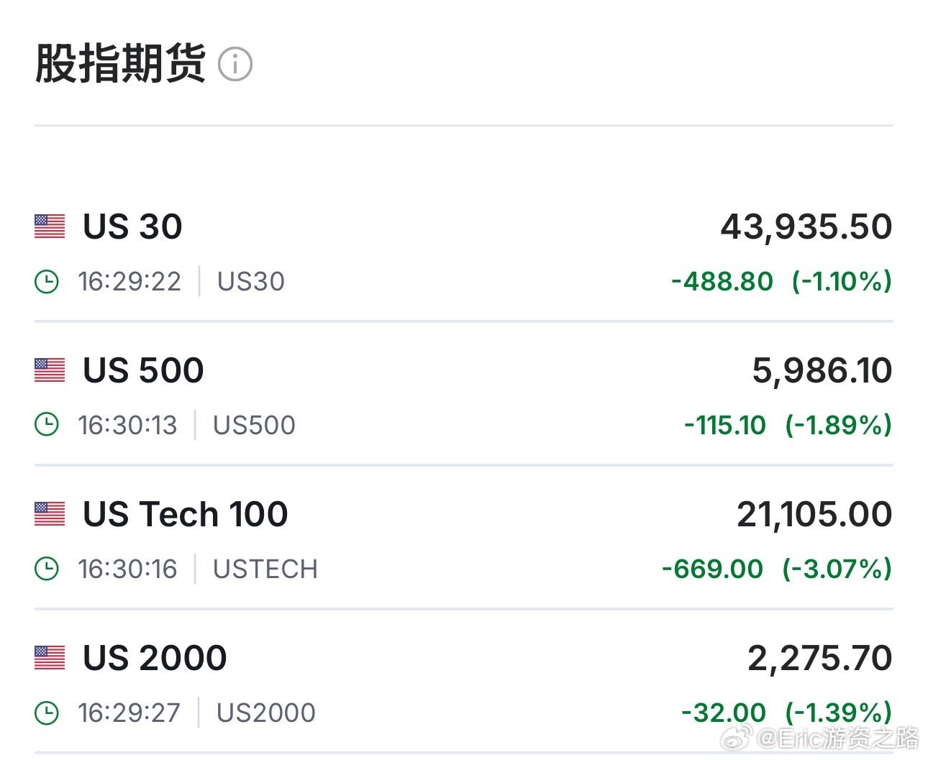Screen dimensions: 928x760
Task: Open the US 30 futures entry
Action: (463, 252)
